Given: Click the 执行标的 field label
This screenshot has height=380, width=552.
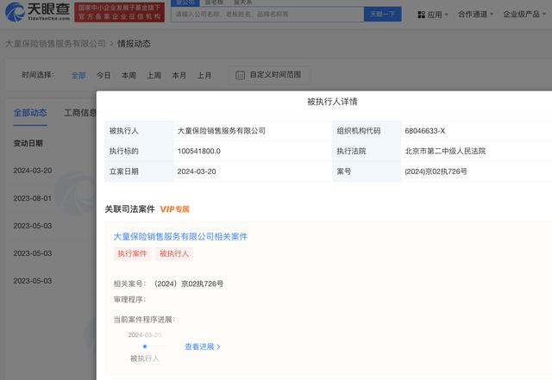Looking at the screenshot, I should tap(124, 152).
